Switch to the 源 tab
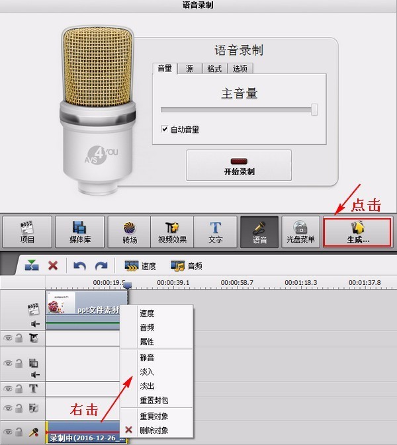 pos(189,68)
